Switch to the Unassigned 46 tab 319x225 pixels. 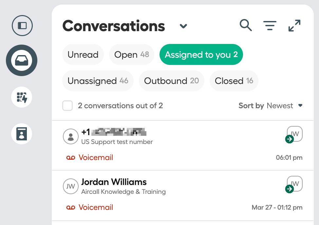click(98, 81)
